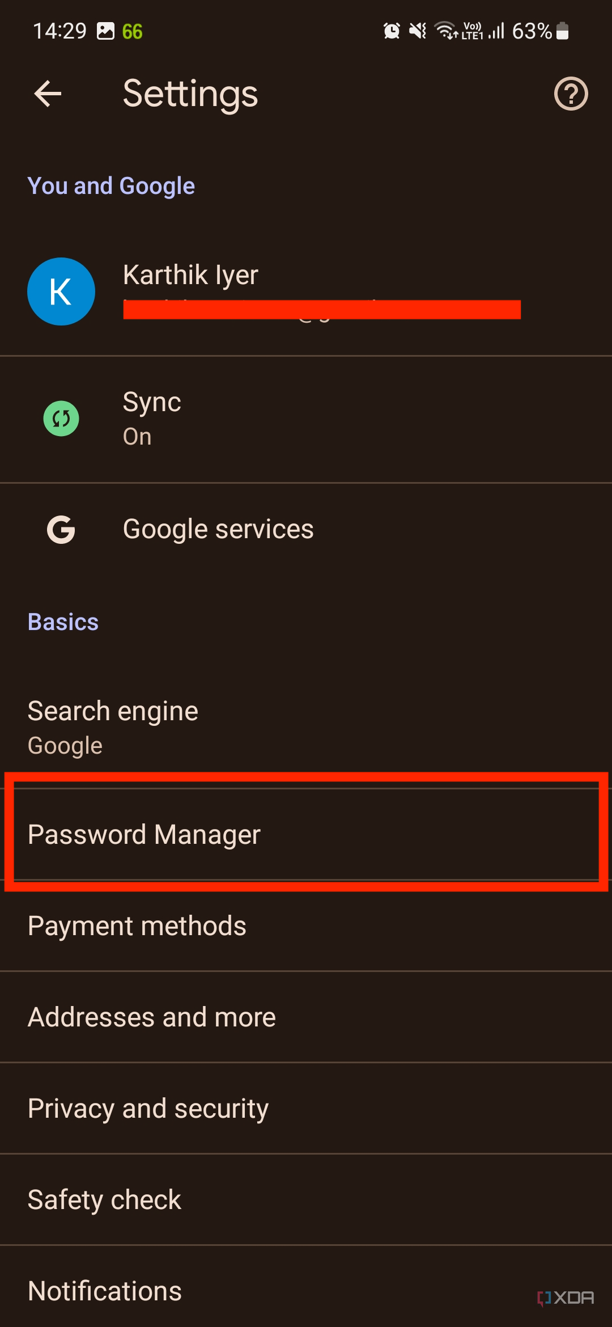Click the back arrow to exit Settings
Viewport: 612px width, 1327px height.
coord(48,93)
